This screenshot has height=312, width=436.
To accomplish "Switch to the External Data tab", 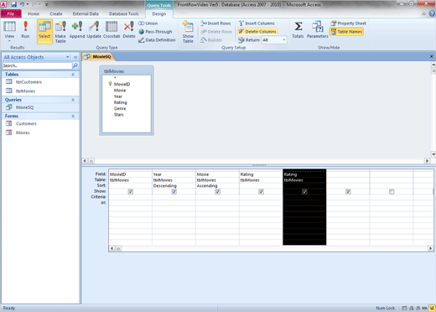I will tap(86, 13).
